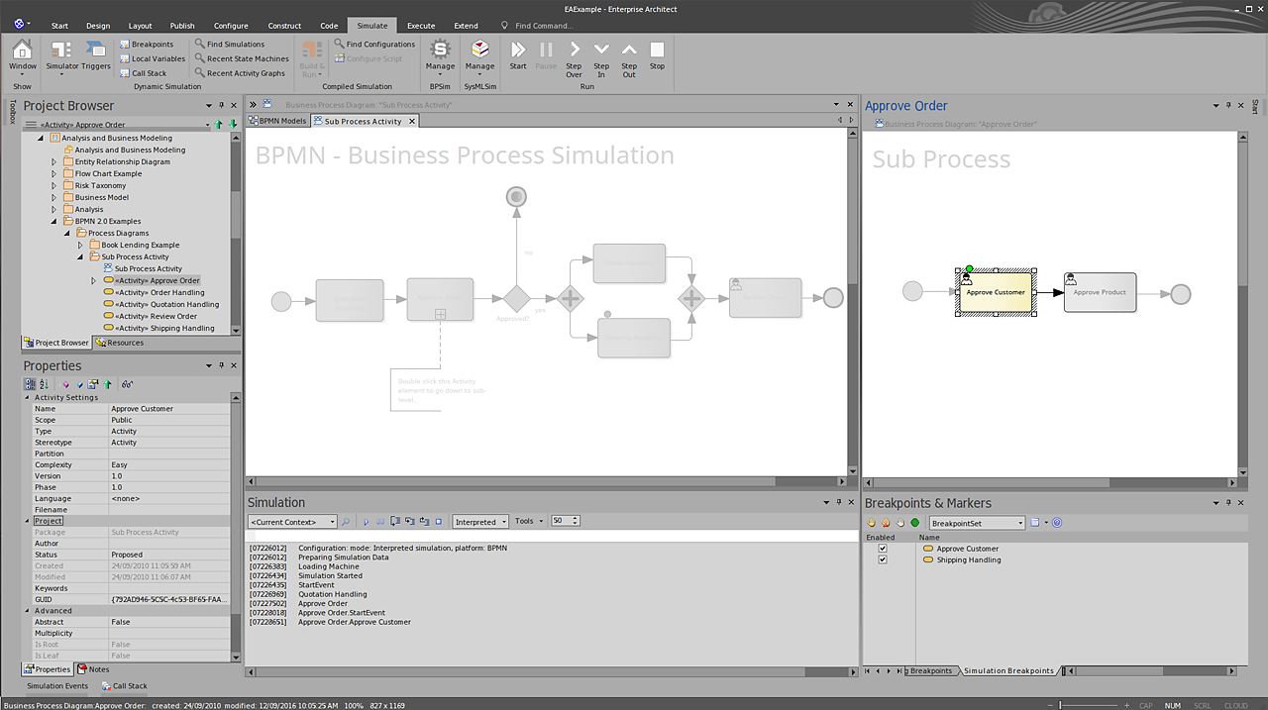Switch to the Configure ribbon tab

[x=231, y=26]
